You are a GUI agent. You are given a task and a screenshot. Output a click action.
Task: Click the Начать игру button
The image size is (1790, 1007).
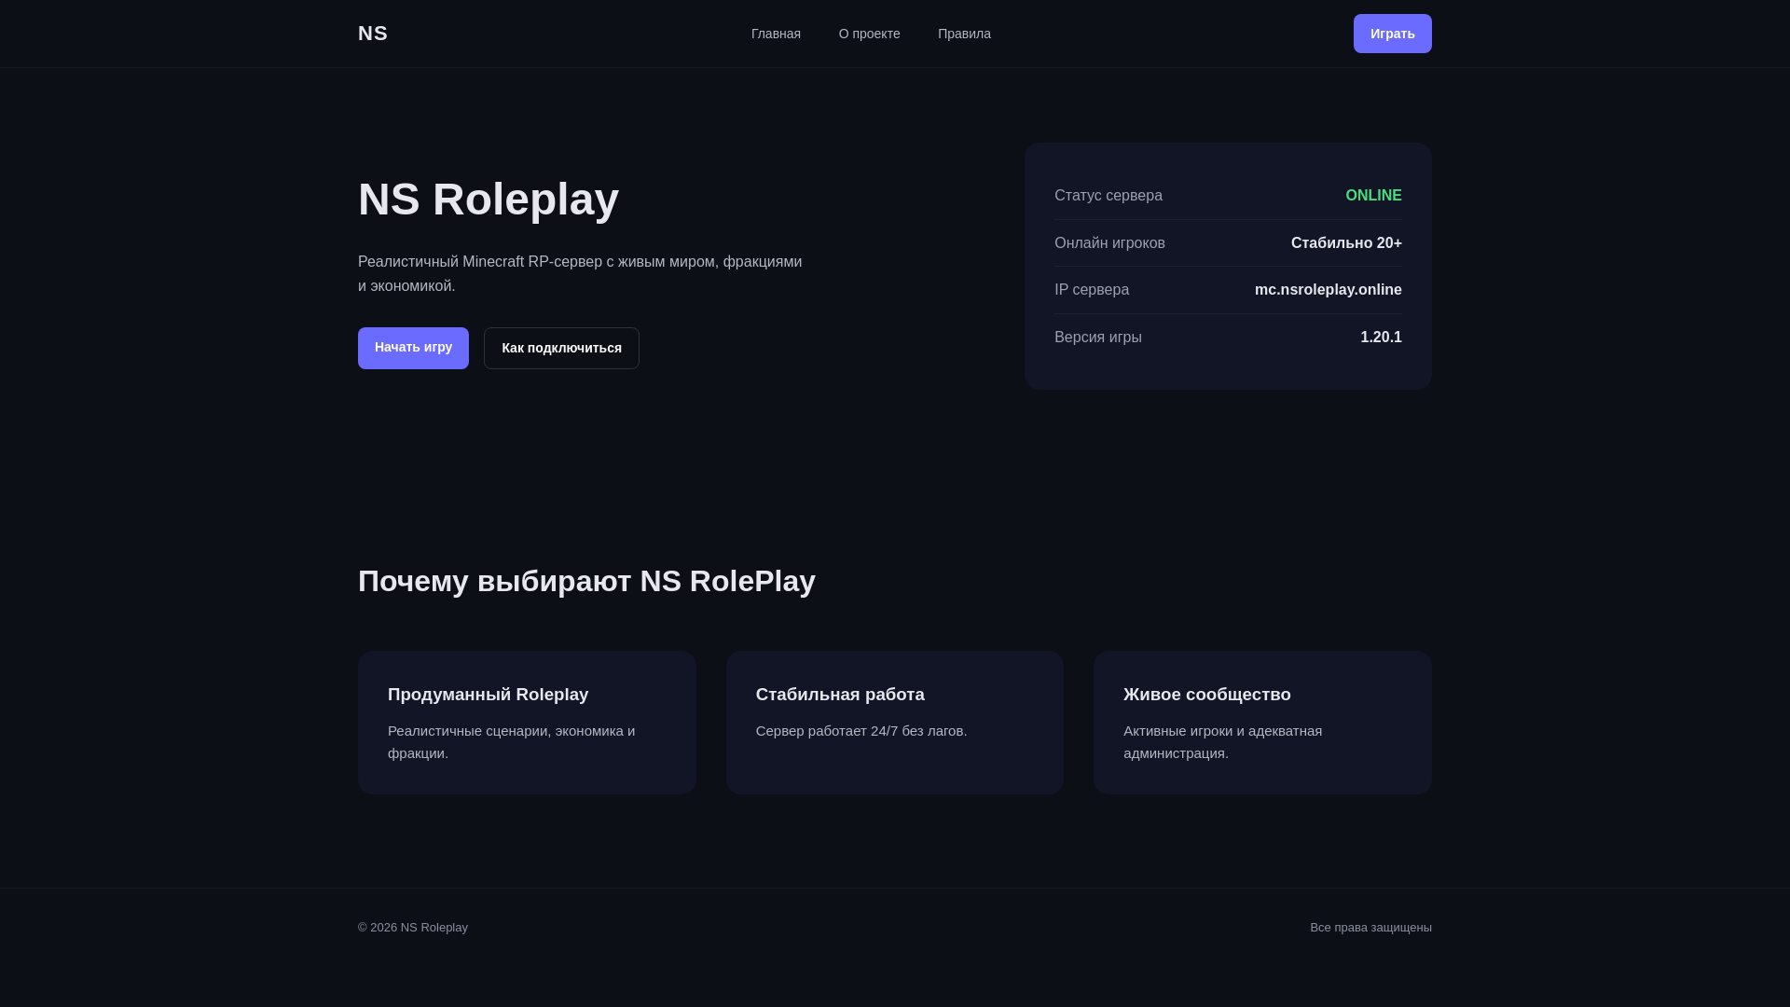click(413, 348)
